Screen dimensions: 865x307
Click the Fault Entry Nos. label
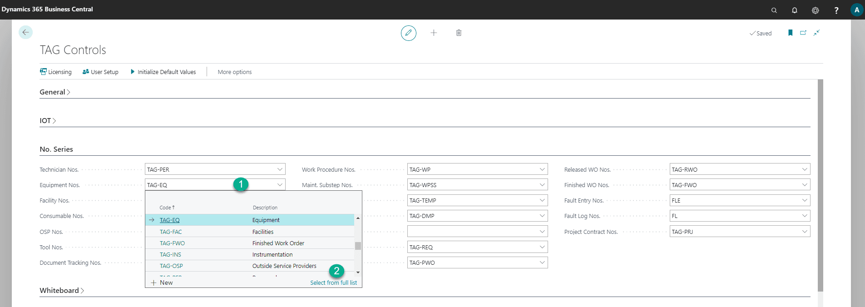[584, 200]
